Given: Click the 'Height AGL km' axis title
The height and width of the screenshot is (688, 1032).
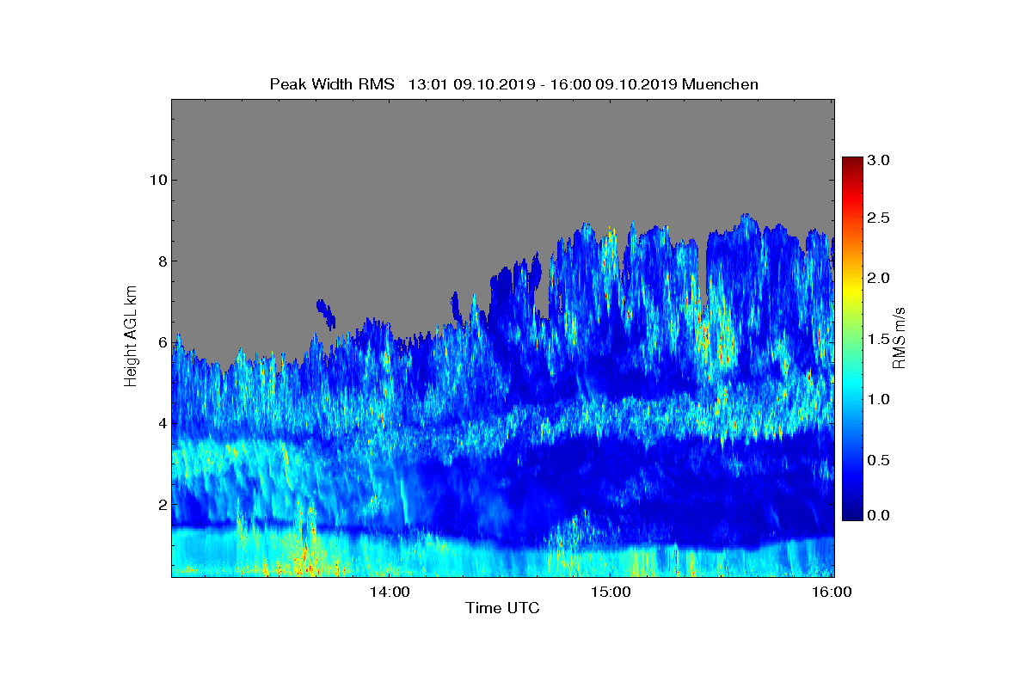Looking at the screenshot, I should tap(131, 338).
